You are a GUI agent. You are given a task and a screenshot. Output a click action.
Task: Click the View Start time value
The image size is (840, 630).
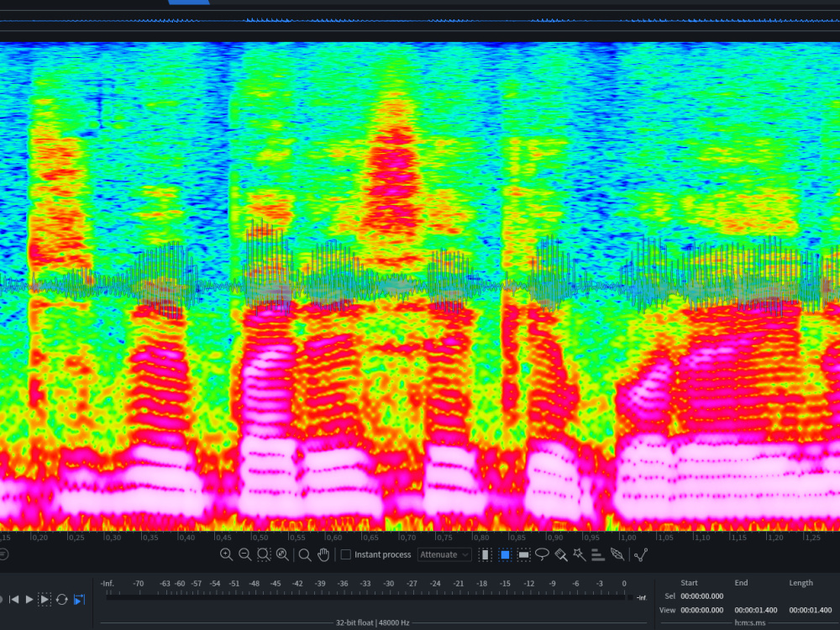tap(701, 610)
